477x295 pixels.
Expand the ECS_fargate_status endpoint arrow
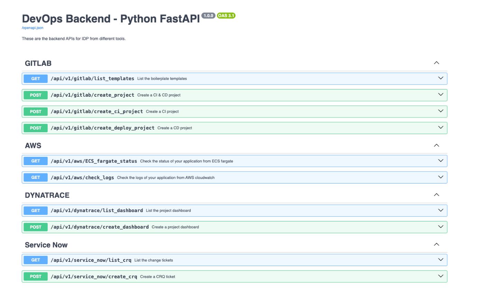(441, 161)
